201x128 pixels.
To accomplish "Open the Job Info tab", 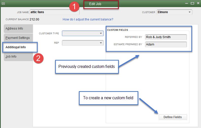I will [x=18, y=57].
